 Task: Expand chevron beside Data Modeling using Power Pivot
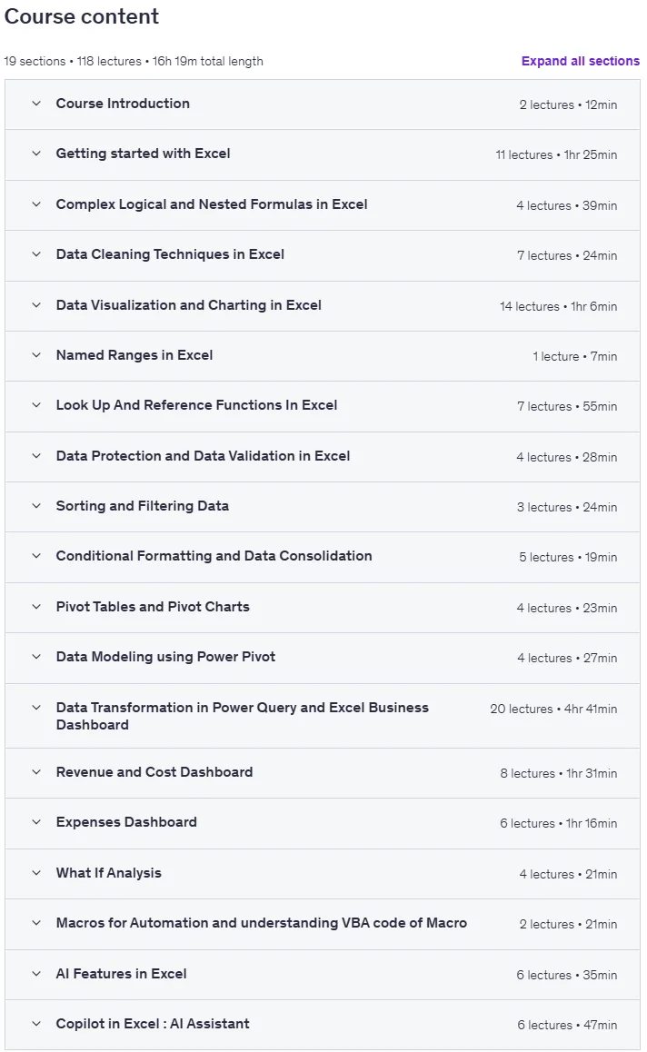coord(36,657)
